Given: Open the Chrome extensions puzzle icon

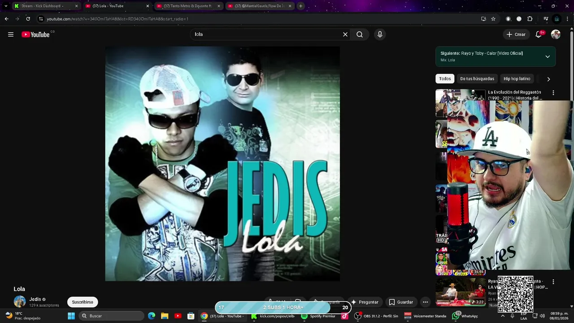Looking at the screenshot, I should pyautogui.click(x=530, y=19).
